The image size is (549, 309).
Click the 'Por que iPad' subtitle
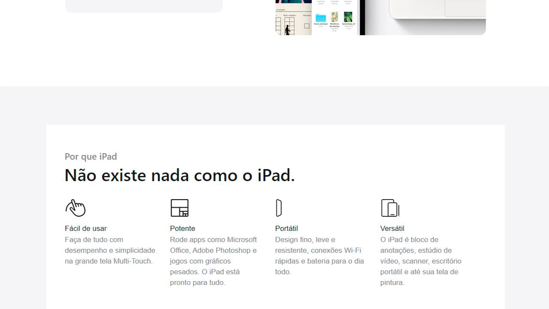point(91,157)
